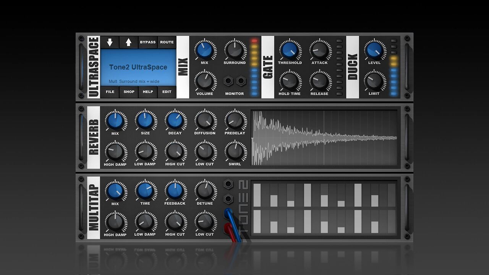Viewport: 489px width, 275px height.
Task: Click the Multitap LOW DAMP knob
Action: coord(145,222)
